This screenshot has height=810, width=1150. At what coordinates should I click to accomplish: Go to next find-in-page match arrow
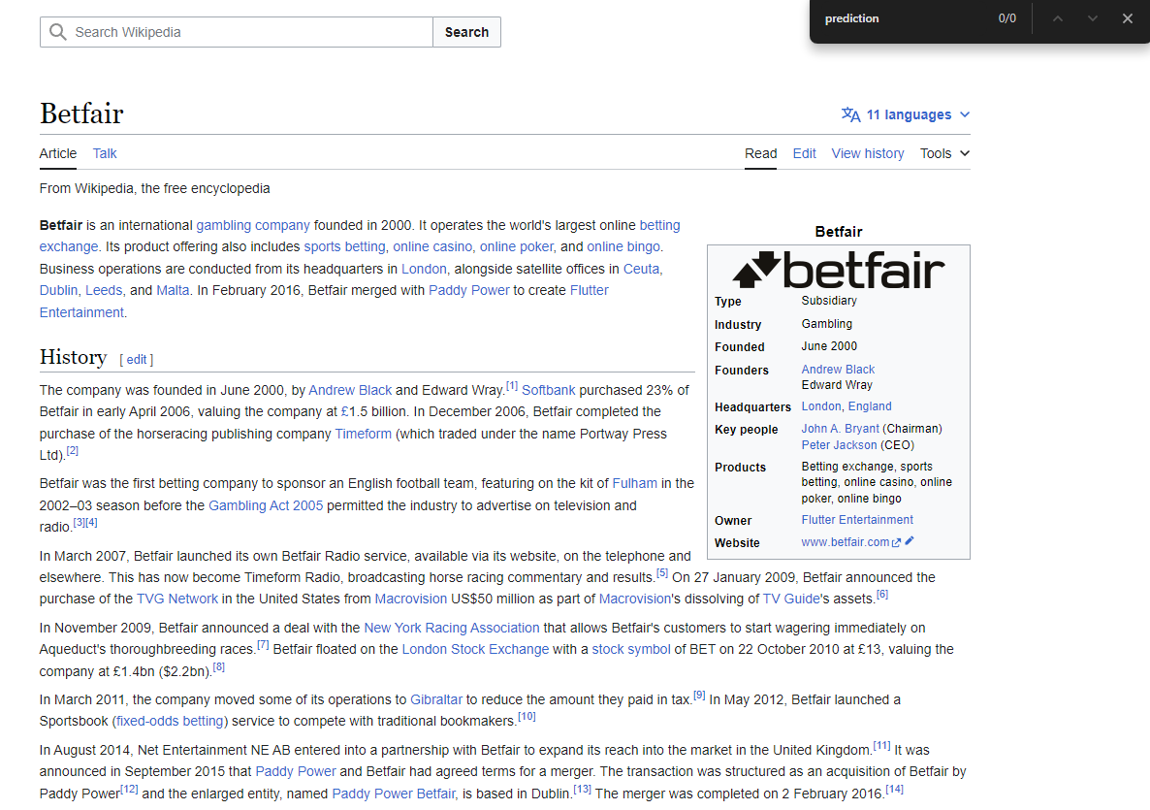(1093, 18)
